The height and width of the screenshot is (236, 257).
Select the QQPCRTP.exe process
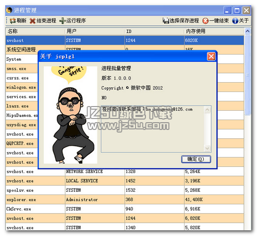(22, 143)
